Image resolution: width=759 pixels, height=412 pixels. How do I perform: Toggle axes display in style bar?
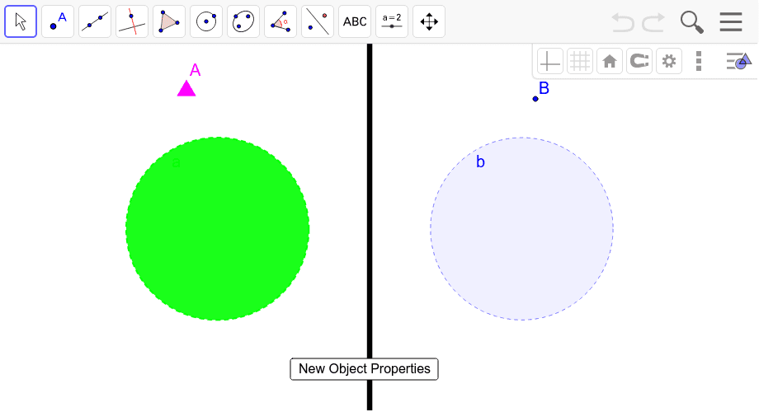point(550,62)
